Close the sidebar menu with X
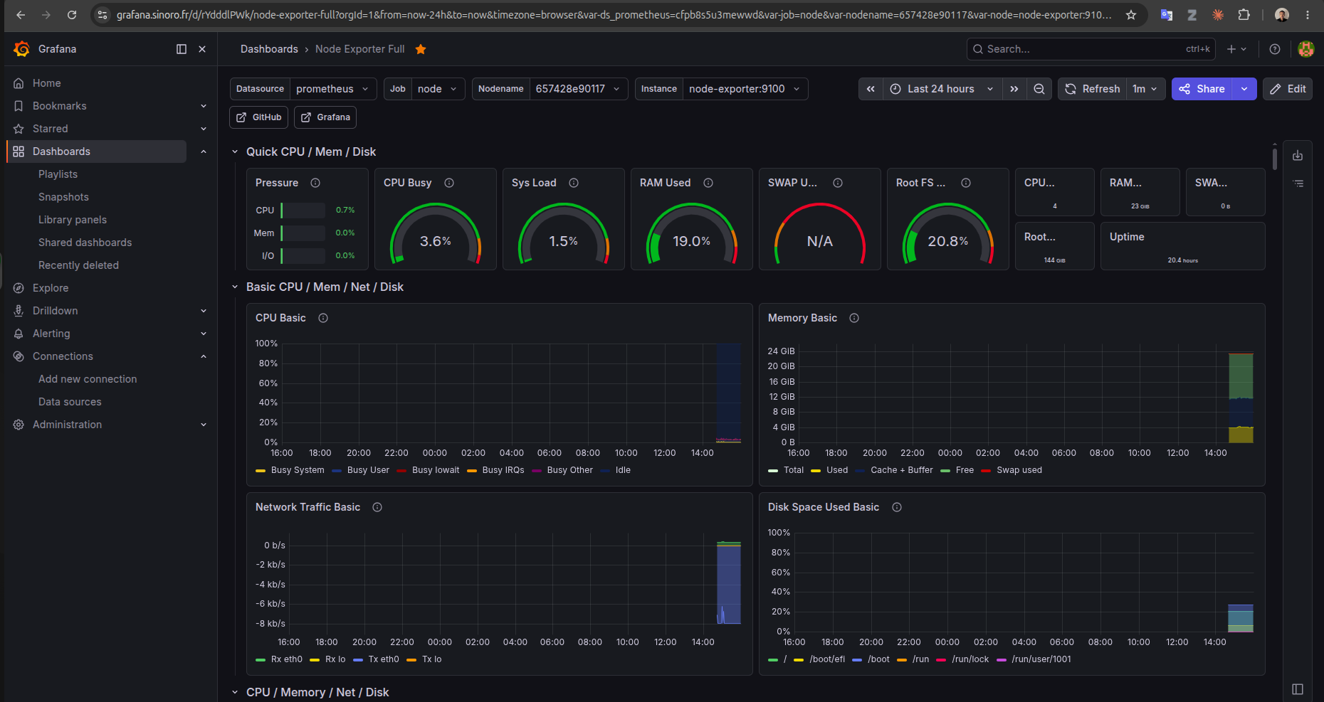1324x702 pixels. [202, 49]
